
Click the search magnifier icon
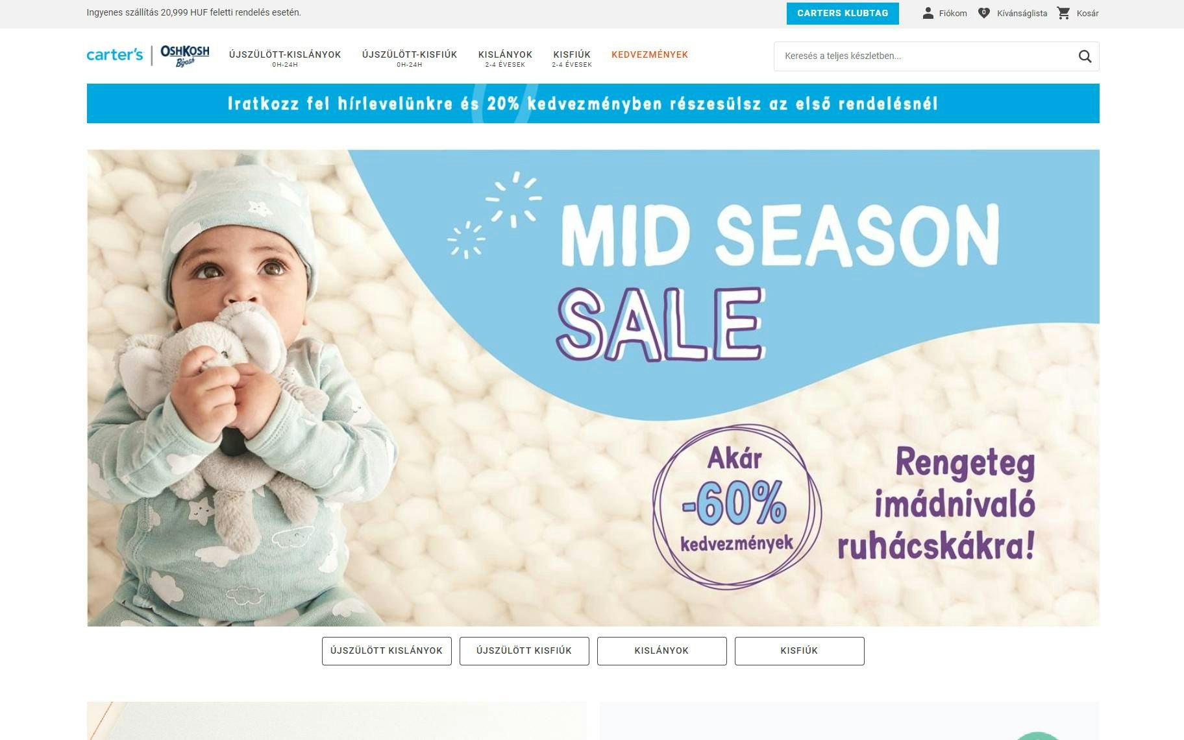point(1085,56)
